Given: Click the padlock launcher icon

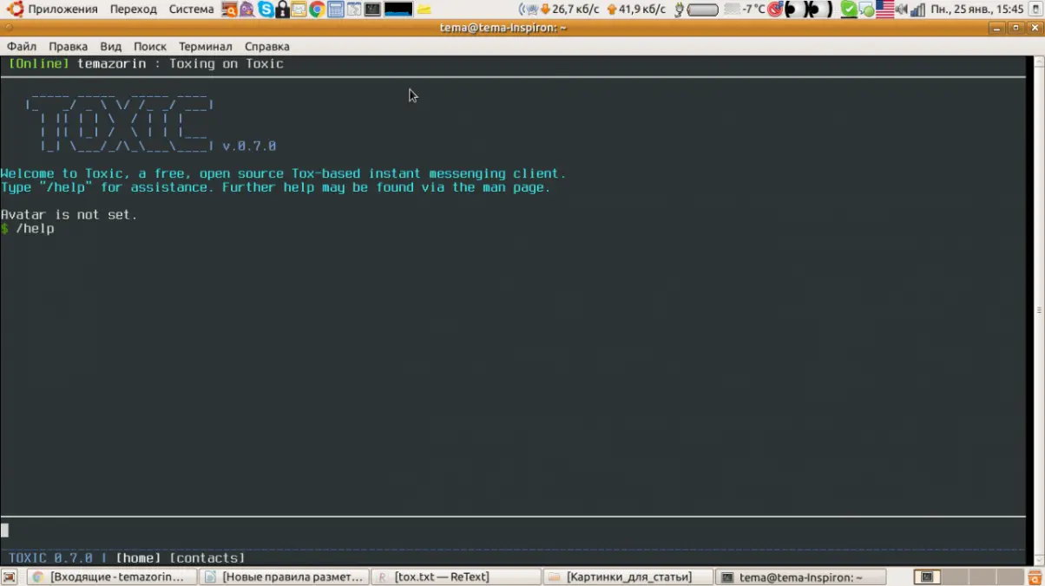Looking at the screenshot, I should point(282,10).
